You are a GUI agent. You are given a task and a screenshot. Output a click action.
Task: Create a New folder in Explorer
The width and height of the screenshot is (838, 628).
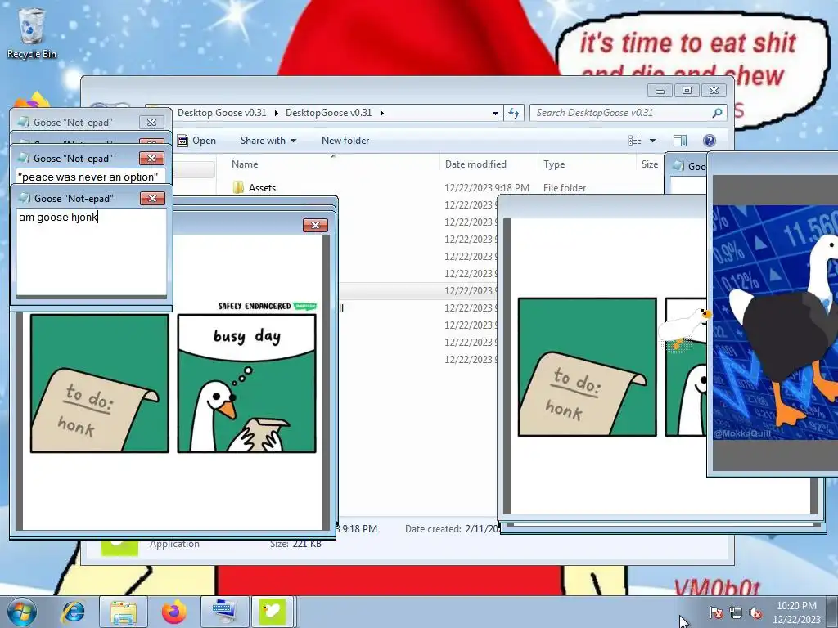345,141
